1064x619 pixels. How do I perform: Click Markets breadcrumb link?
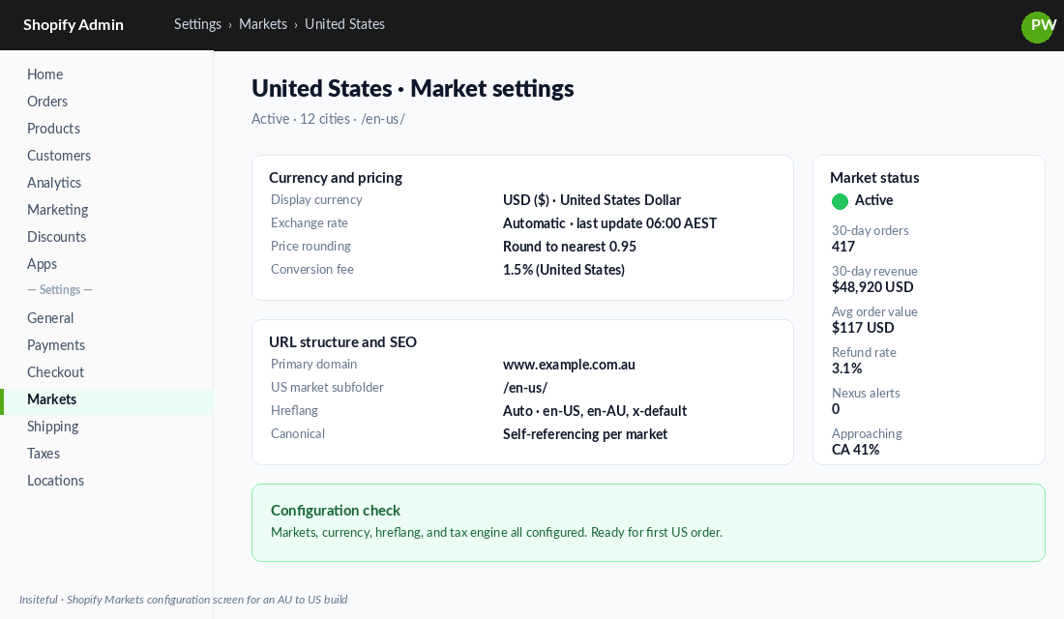click(x=262, y=24)
